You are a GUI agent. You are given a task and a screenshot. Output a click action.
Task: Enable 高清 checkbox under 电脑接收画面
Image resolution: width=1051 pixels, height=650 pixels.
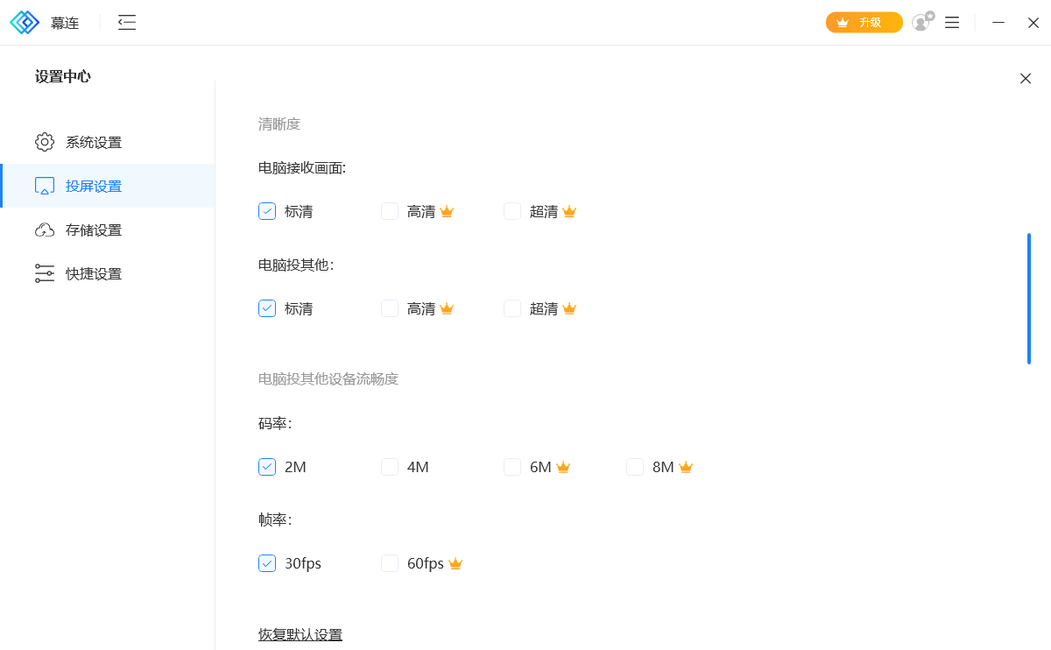(390, 211)
